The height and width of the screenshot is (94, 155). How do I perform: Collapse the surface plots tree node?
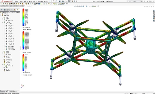3,22
